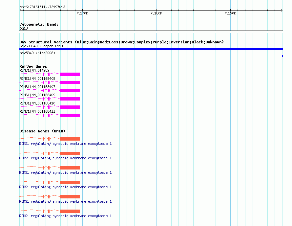Click the RIMS1|NM_001168409 gene label
This screenshot has height=226, width=292.
click(x=37, y=95)
